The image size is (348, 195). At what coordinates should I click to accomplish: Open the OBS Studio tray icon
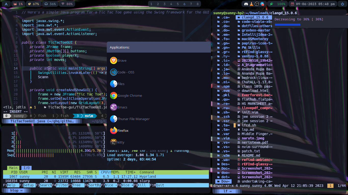(257, 4)
